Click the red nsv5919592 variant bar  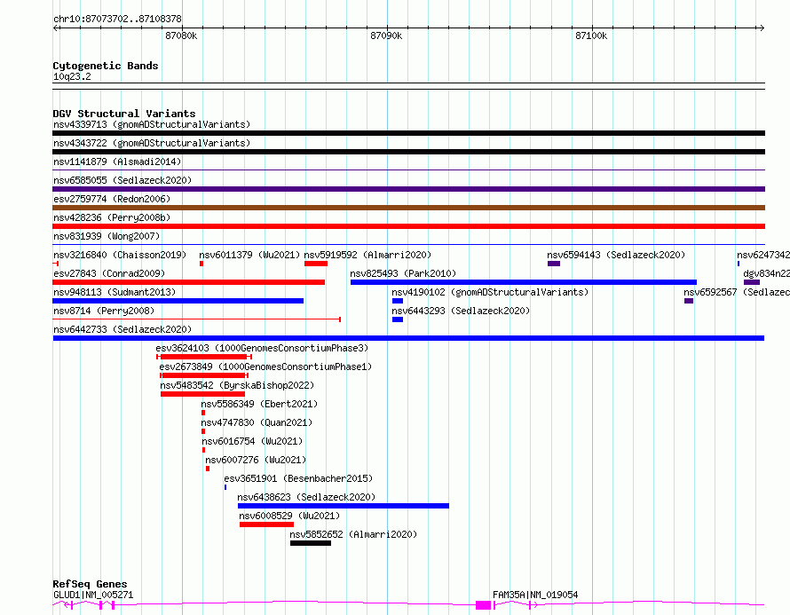click(x=316, y=264)
